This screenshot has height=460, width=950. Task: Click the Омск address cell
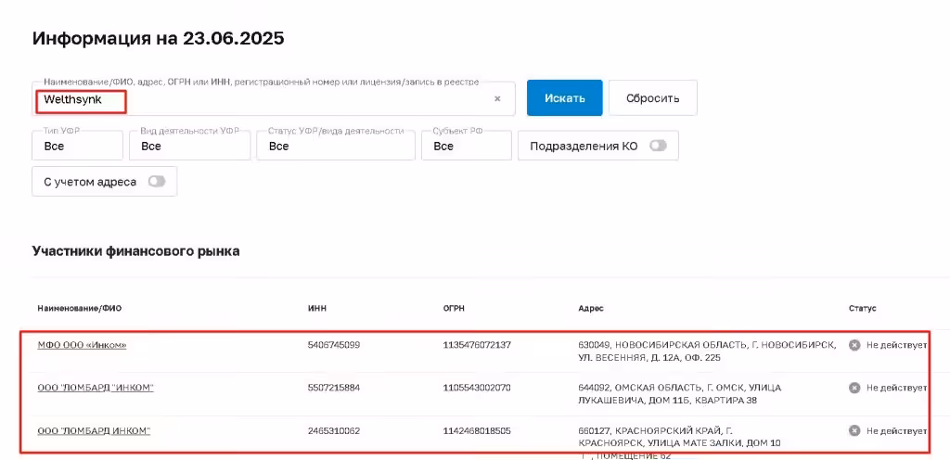(x=680, y=394)
